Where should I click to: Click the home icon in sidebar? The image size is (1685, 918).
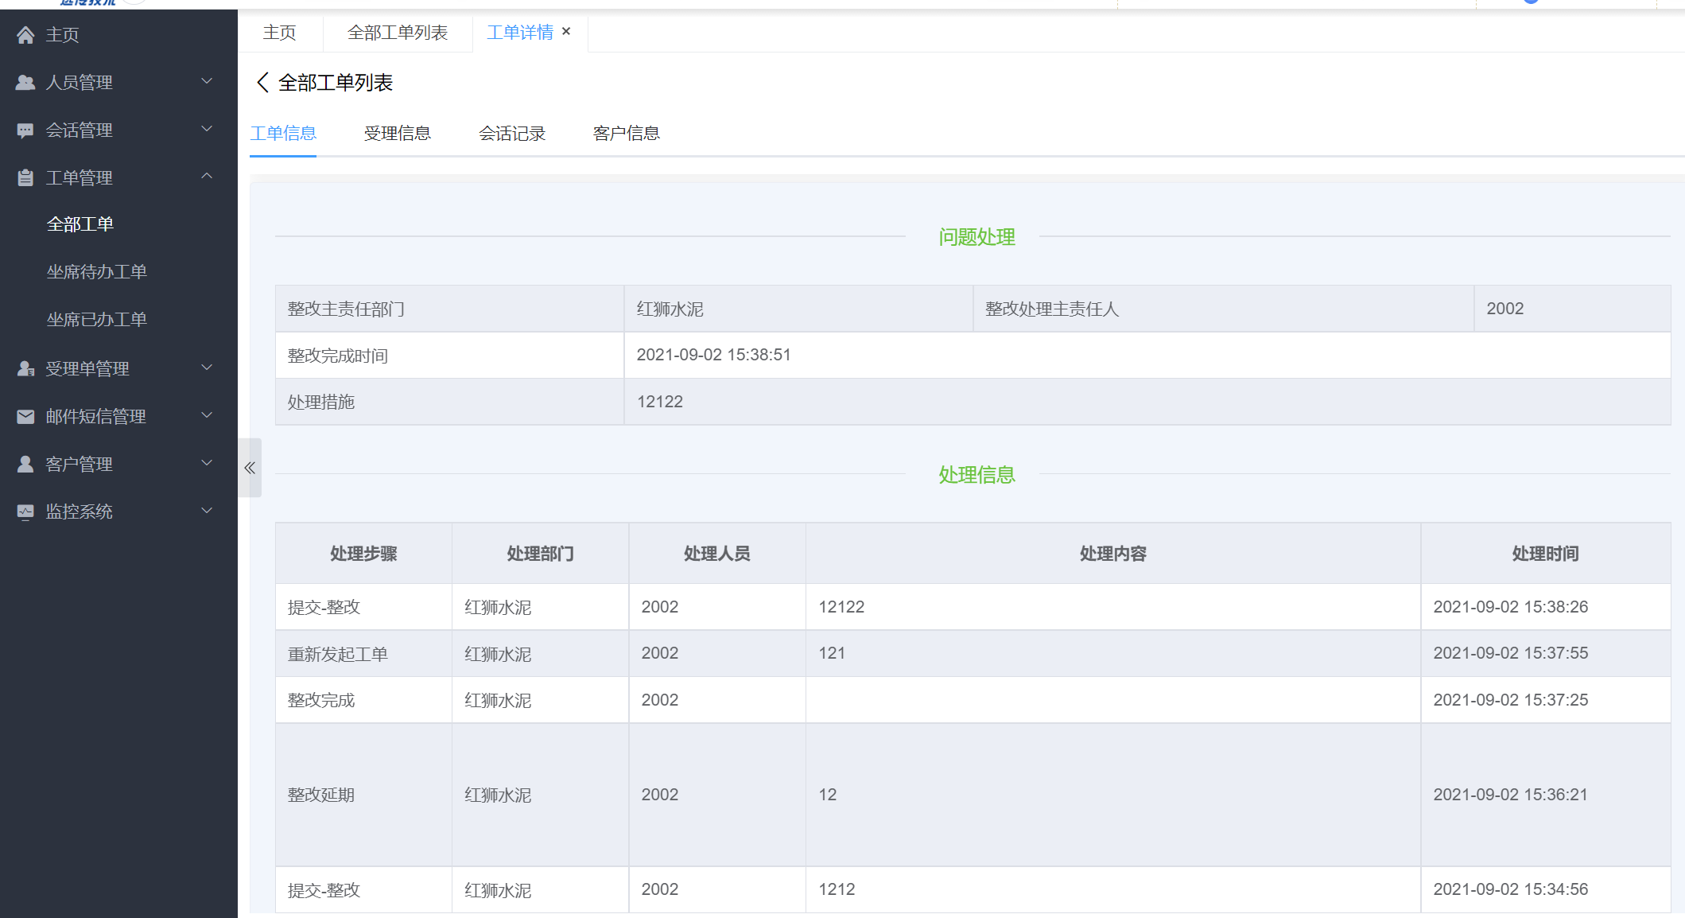click(25, 35)
